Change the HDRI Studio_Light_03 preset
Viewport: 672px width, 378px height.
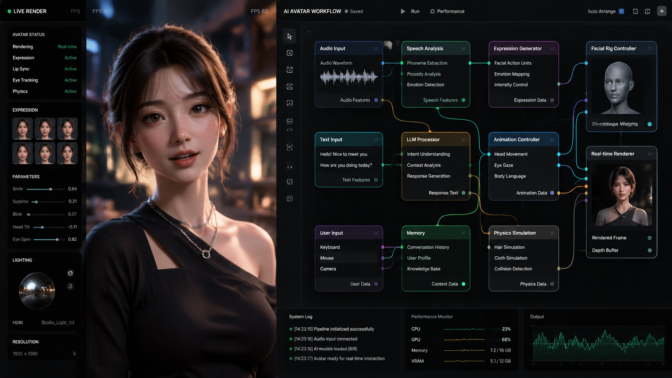[58, 323]
